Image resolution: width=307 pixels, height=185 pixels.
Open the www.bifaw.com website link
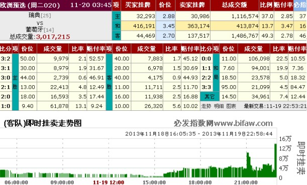click(x=243, y=123)
